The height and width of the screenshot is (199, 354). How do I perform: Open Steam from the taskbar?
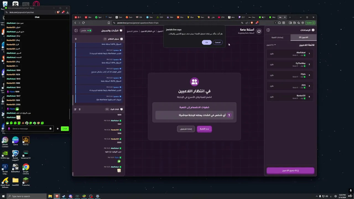click(x=64, y=196)
